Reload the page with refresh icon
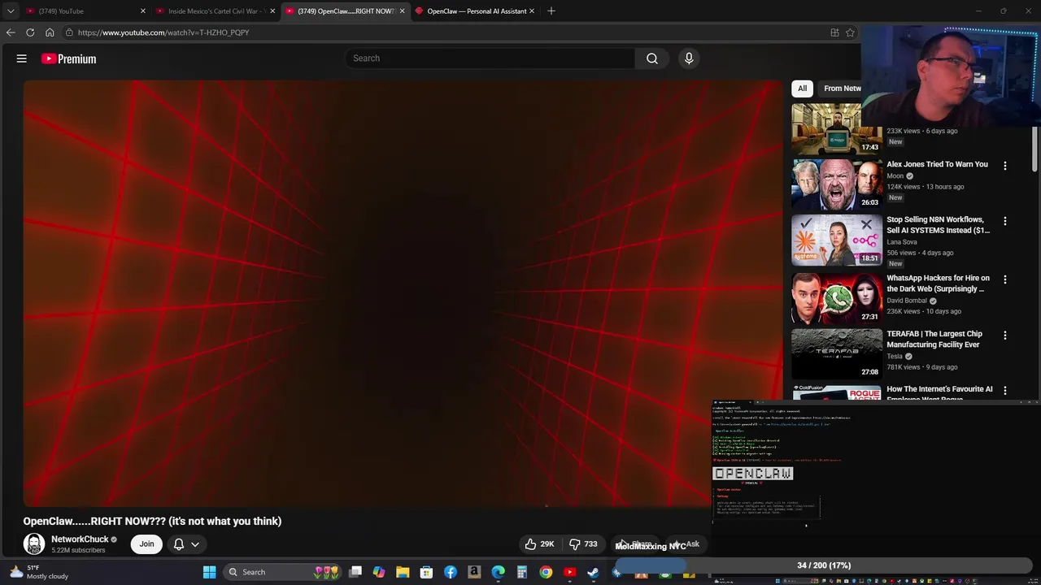 pos(30,32)
